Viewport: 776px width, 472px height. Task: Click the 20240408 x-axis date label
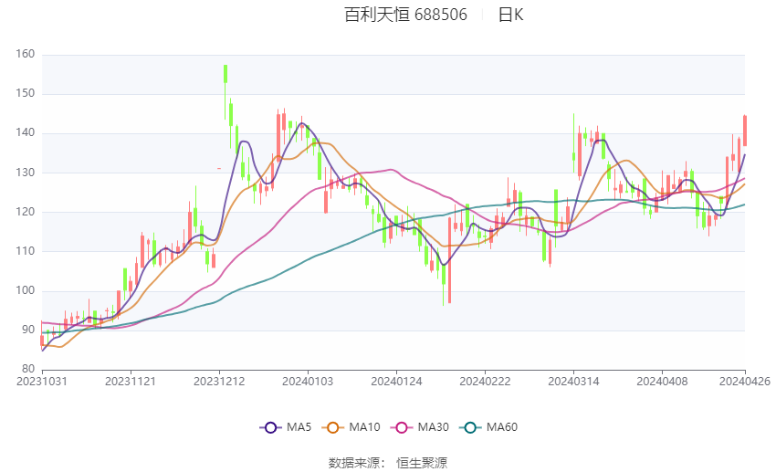tap(662, 382)
